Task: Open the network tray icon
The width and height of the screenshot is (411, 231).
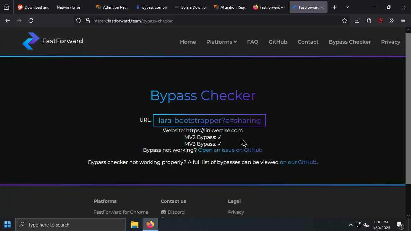Action: [358, 225]
